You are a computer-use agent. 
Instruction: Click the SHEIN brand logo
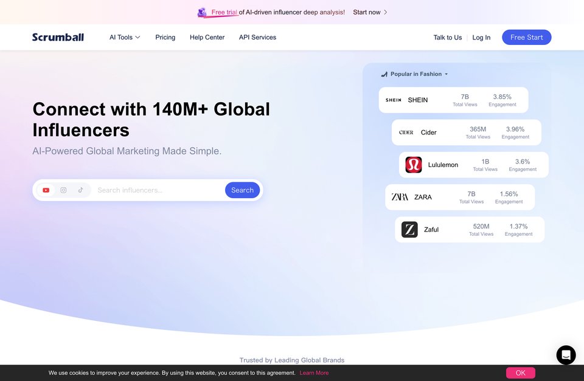click(394, 100)
